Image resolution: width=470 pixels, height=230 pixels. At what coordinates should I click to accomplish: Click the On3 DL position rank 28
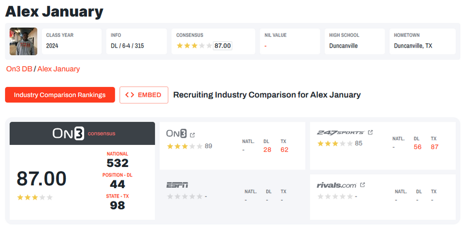[x=268, y=150]
